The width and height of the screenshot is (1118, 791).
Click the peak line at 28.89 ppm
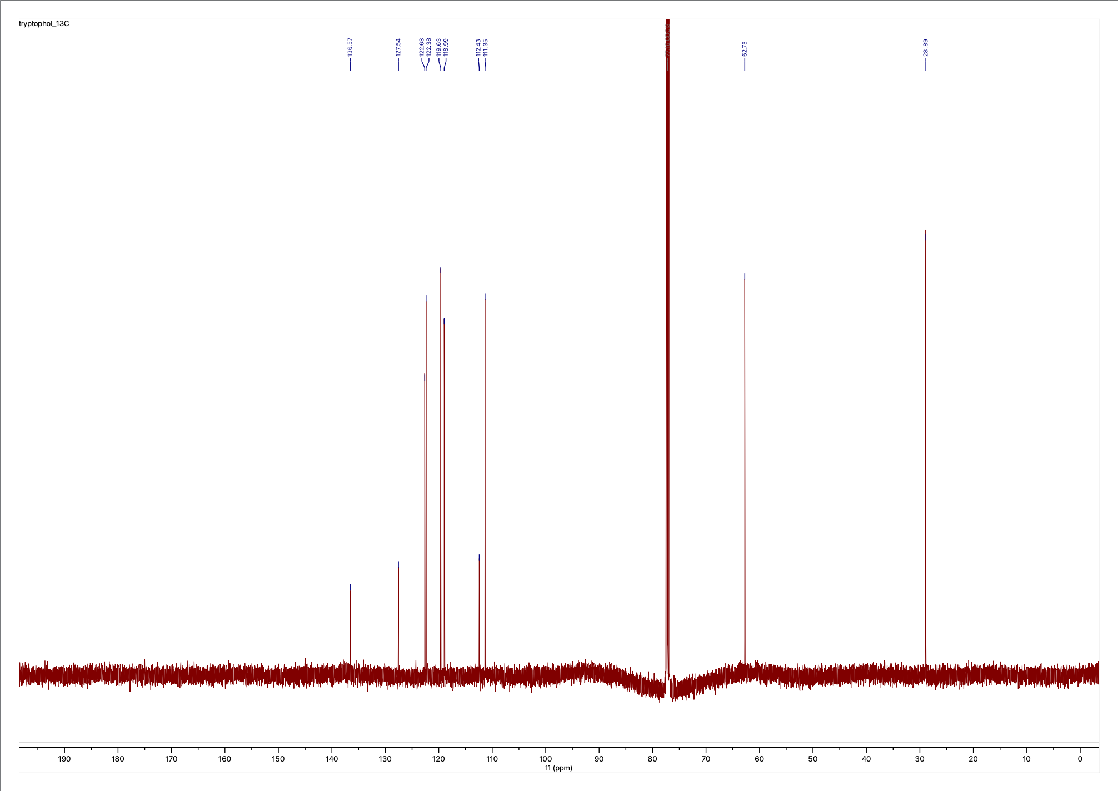tap(926, 444)
